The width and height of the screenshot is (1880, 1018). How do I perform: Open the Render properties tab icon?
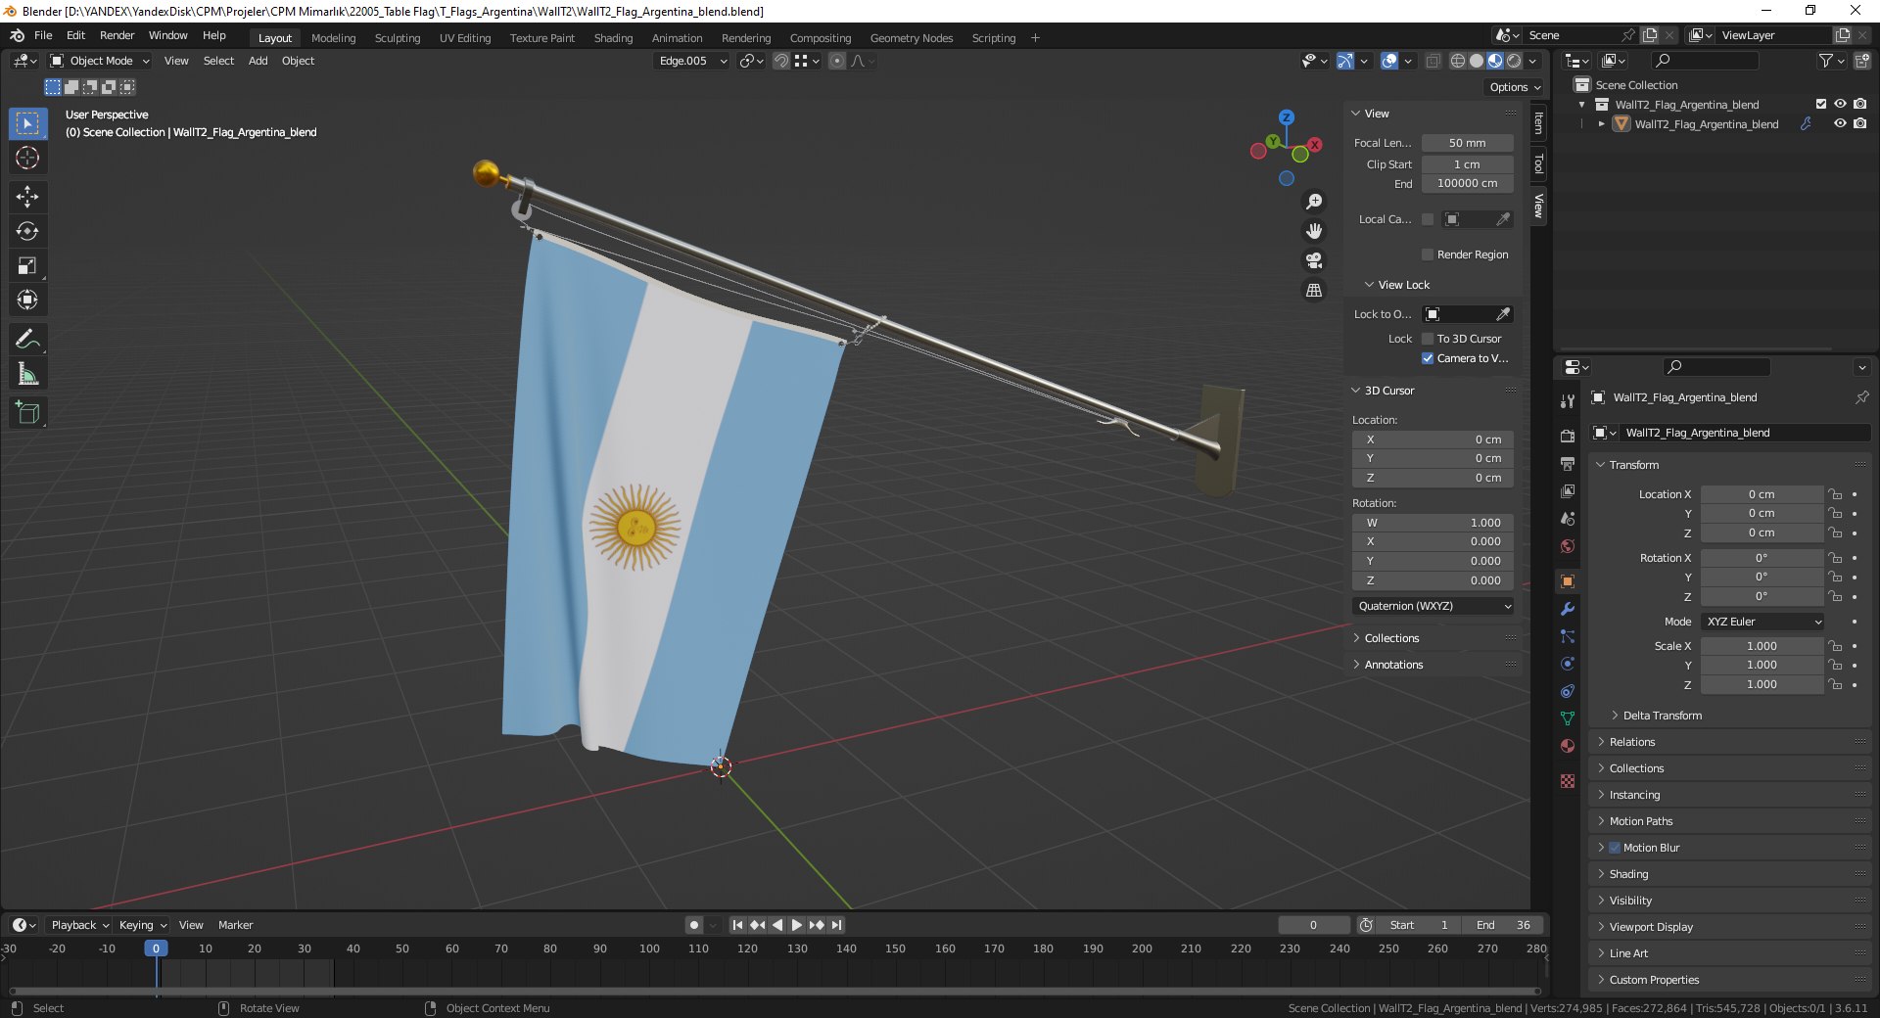pyautogui.click(x=1568, y=436)
